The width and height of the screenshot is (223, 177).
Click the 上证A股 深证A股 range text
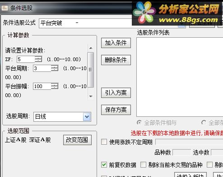click(28, 140)
